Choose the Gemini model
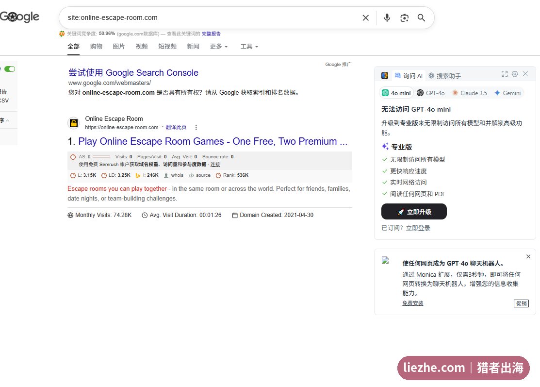The image size is (540, 387). point(507,93)
